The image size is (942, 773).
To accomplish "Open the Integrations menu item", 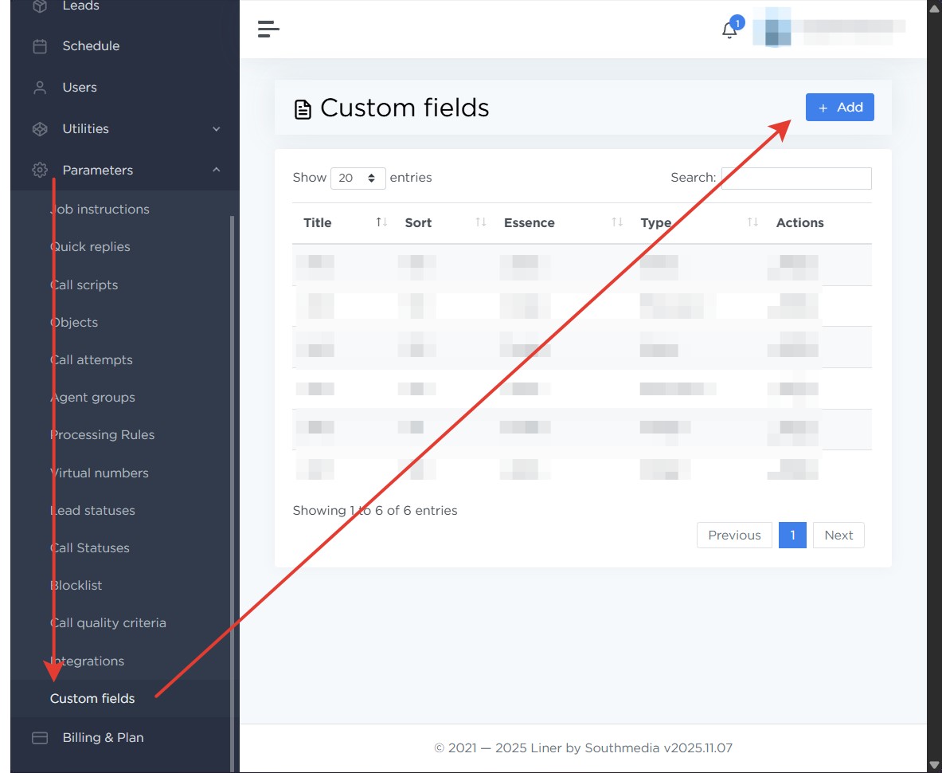I will pos(88,661).
